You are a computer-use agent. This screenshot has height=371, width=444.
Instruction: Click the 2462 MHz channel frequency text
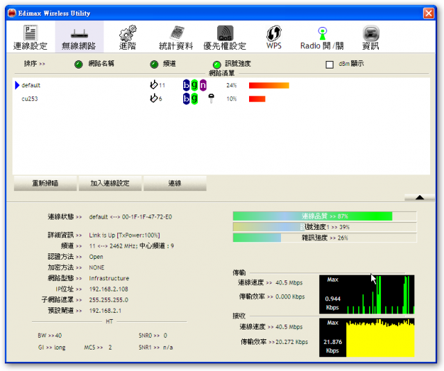[123, 246]
